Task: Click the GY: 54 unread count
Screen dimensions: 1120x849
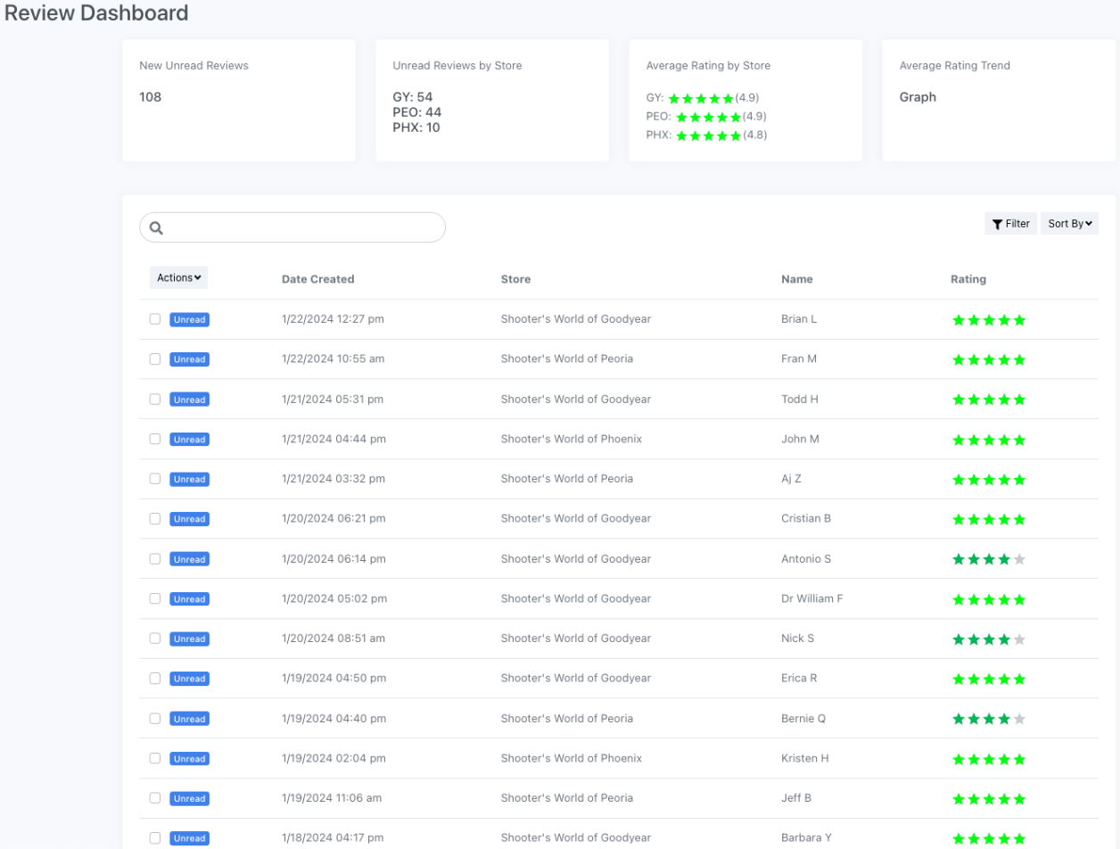Action: tap(413, 97)
